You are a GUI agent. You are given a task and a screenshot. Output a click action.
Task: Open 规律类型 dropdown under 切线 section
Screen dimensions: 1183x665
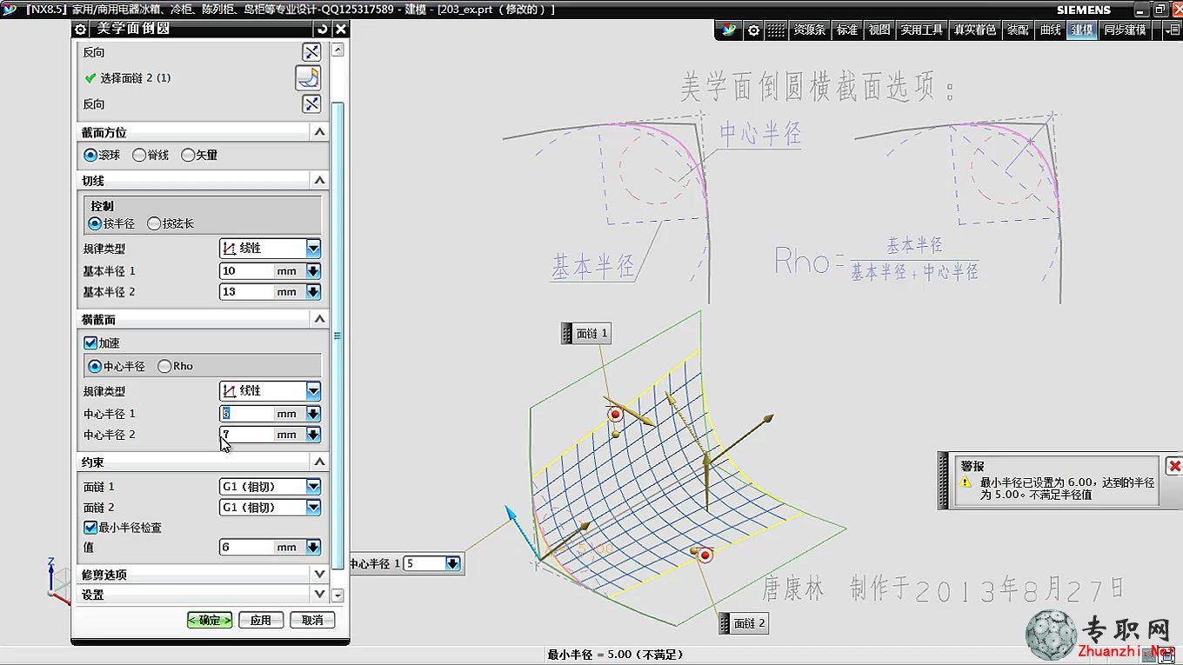[313, 249]
